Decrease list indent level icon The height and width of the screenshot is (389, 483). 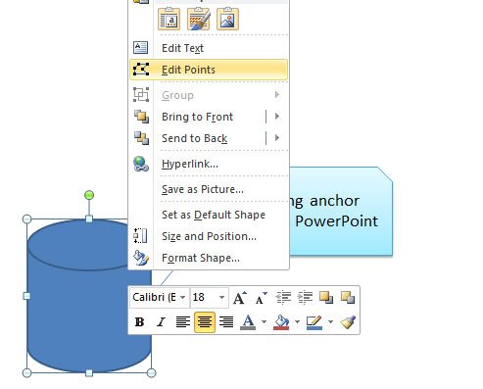click(x=283, y=298)
